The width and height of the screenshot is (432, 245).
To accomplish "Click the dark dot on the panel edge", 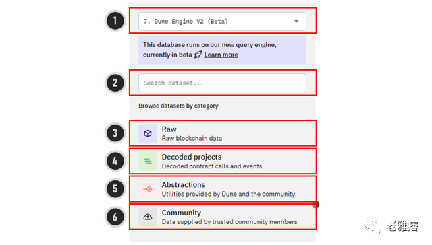I will 316,205.
